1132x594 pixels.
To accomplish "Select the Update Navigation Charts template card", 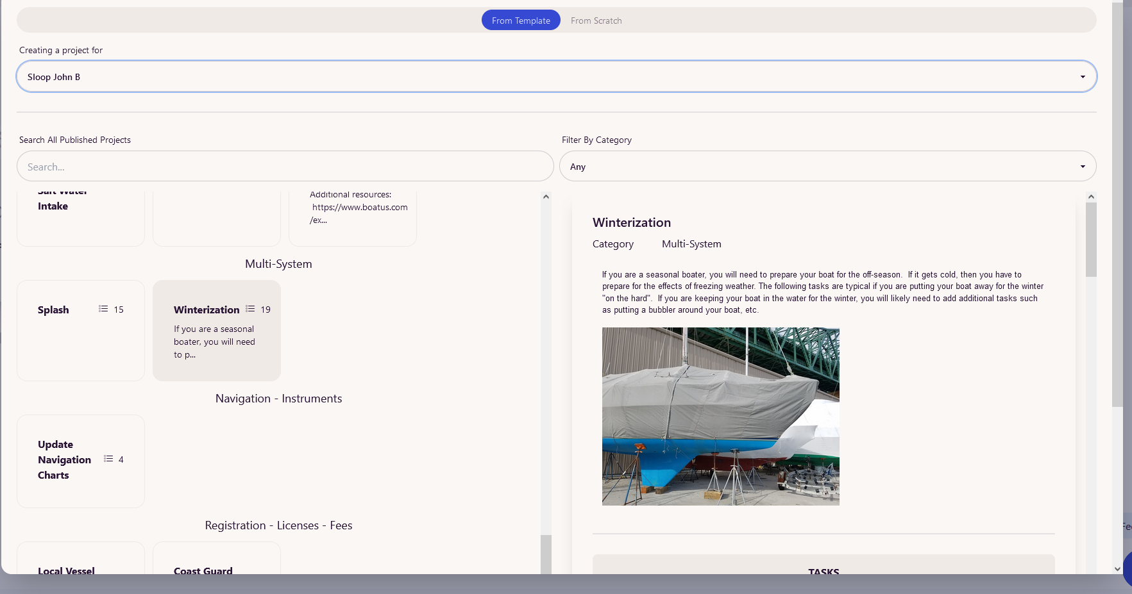I will pyautogui.click(x=81, y=461).
